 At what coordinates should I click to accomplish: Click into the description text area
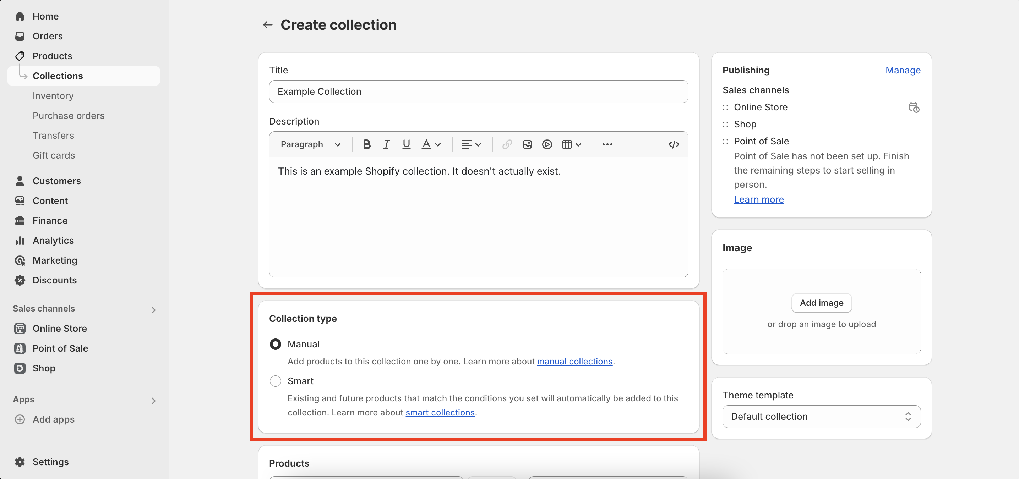pyautogui.click(x=478, y=217)
